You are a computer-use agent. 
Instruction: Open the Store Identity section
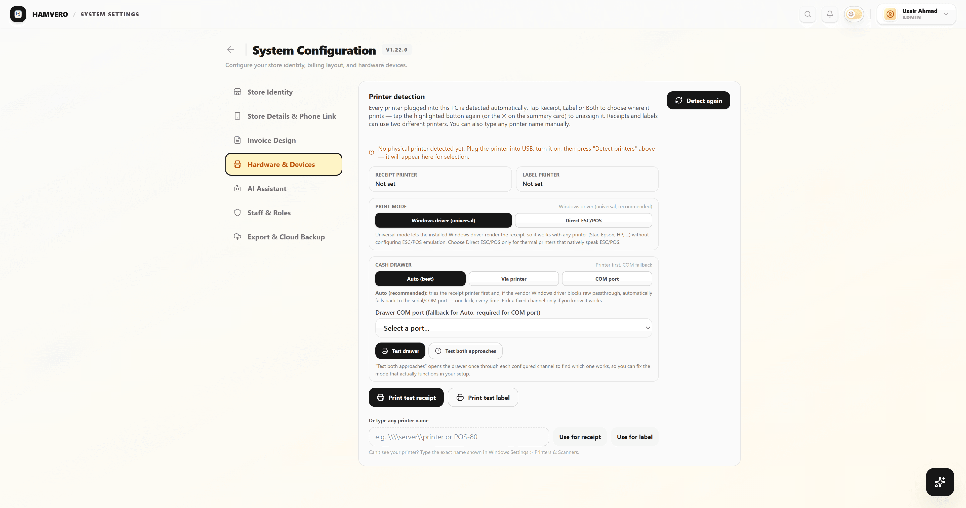(284, 92)
